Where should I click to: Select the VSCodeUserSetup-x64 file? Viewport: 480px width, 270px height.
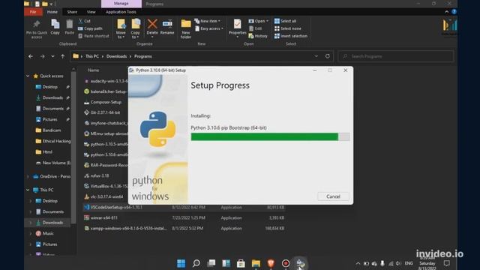[x=184, y=207]
